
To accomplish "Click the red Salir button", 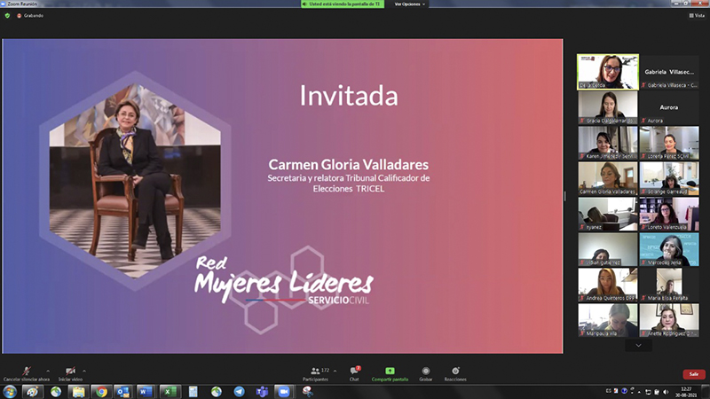I will click(694, 374).
